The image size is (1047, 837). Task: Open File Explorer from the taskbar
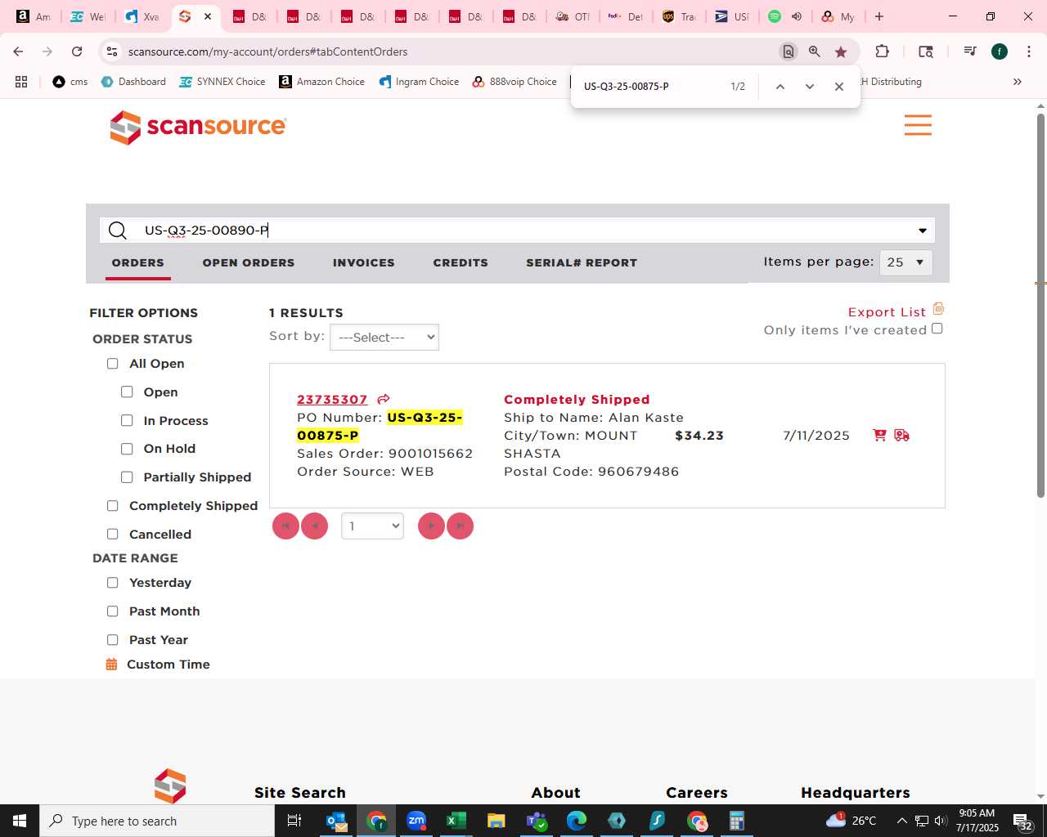tap(496, 821)
